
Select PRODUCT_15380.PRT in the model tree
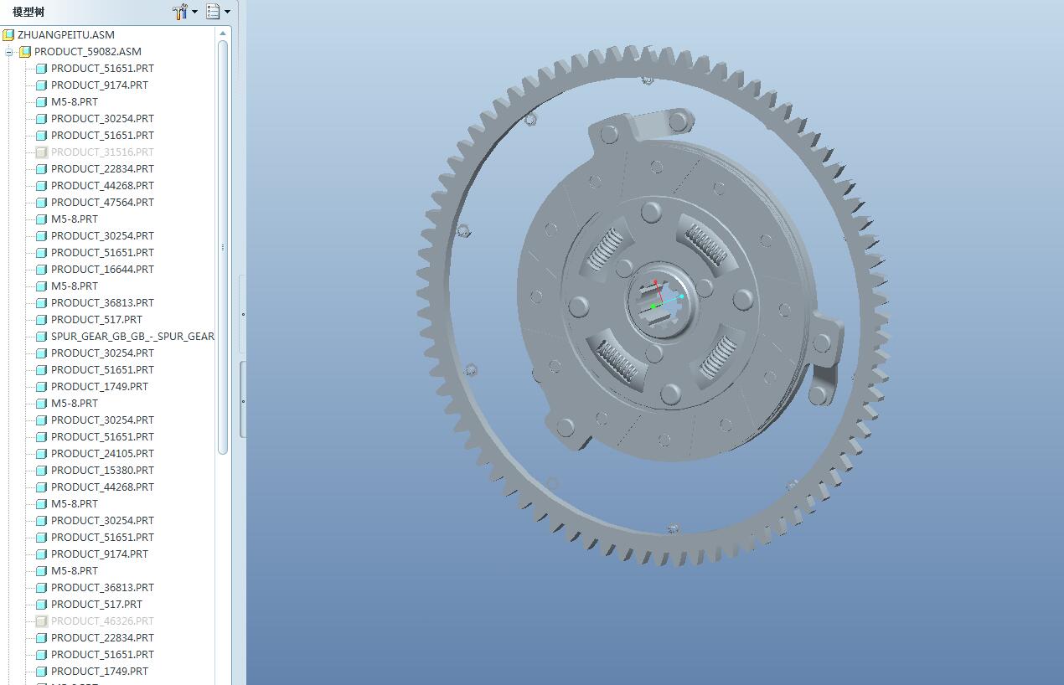[x=102, y=471]
